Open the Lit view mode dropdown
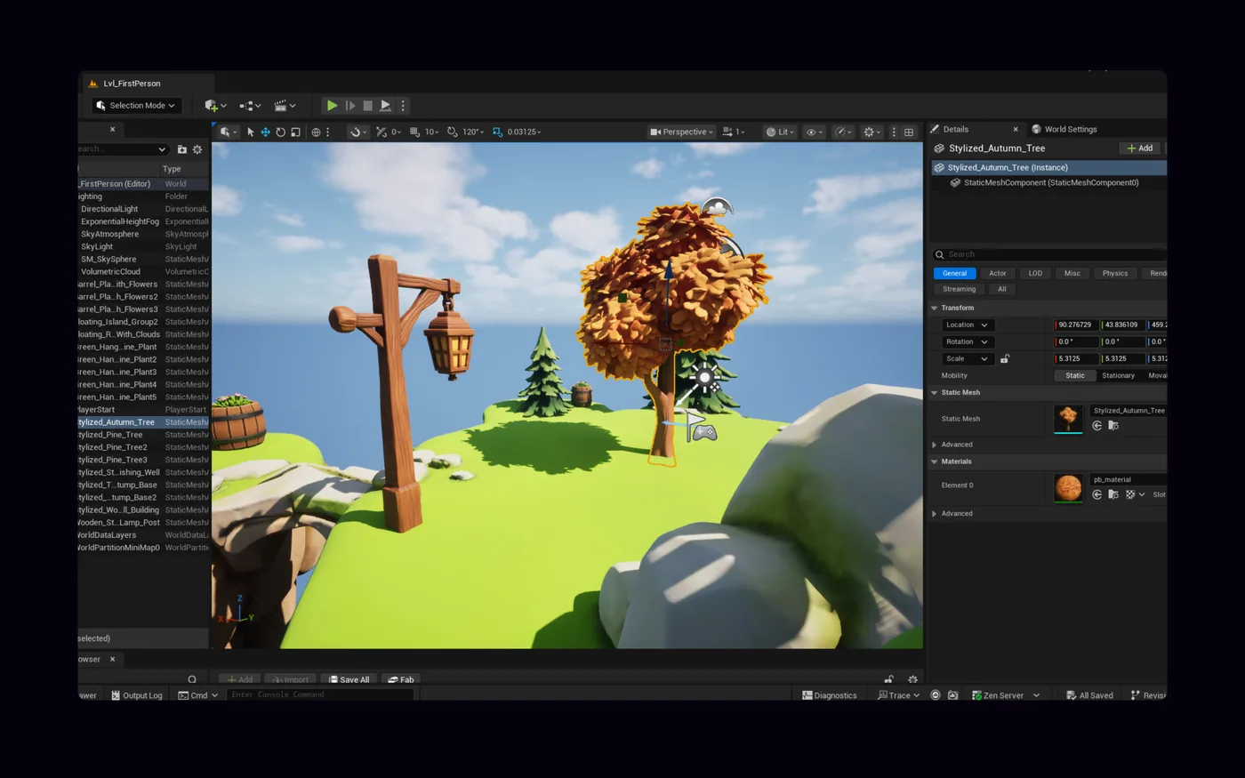Screen dimensions: 1245x778 point(780,132)
